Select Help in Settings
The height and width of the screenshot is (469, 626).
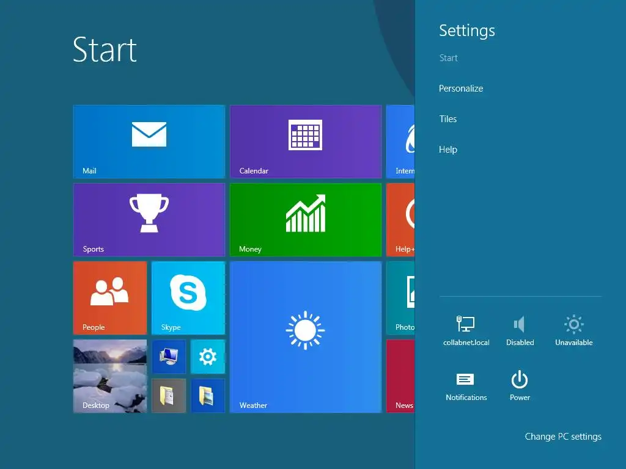(x=448, y=150)
